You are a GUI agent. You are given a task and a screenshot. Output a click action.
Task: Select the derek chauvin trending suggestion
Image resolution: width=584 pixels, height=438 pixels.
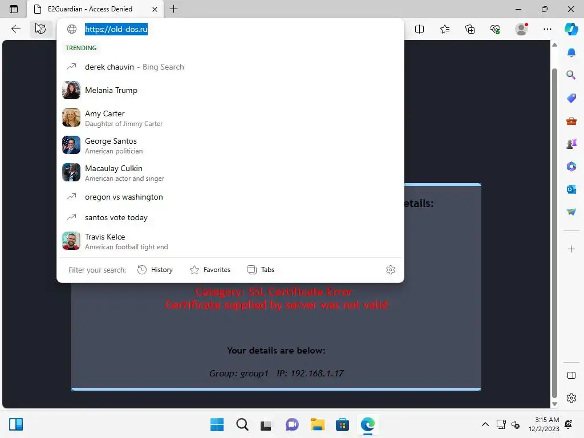(230, 67)
